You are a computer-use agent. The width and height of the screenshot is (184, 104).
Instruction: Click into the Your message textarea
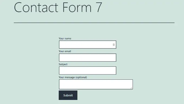click(96, 84)
